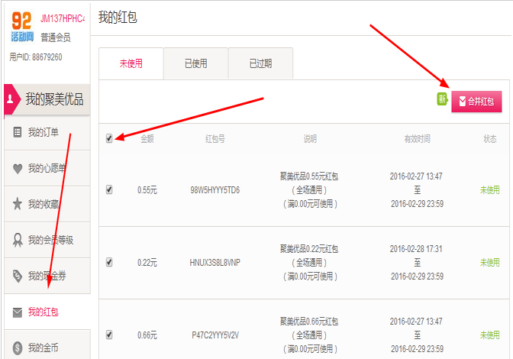The image size is (513, 359).
Task: Click the amount 0.55元
Action: point(147,189)
